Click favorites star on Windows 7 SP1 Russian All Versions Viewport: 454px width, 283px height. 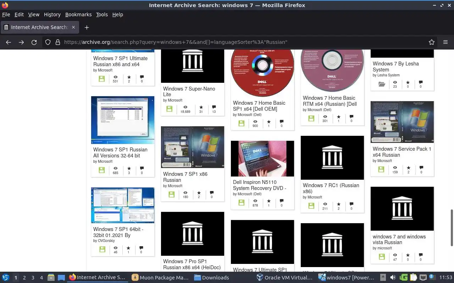[129, 168]
